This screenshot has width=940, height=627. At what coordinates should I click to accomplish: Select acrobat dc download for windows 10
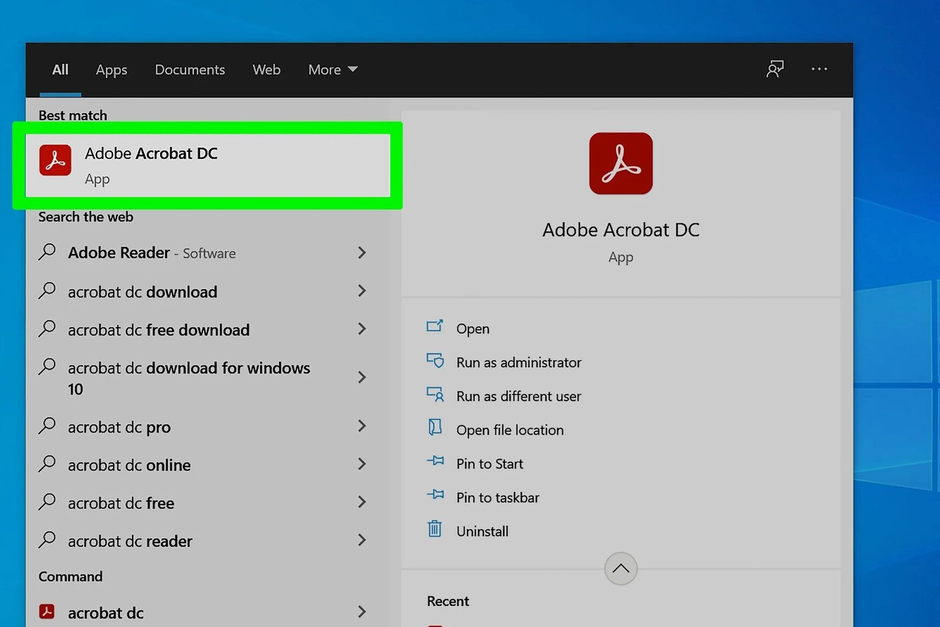coord(189,378)
